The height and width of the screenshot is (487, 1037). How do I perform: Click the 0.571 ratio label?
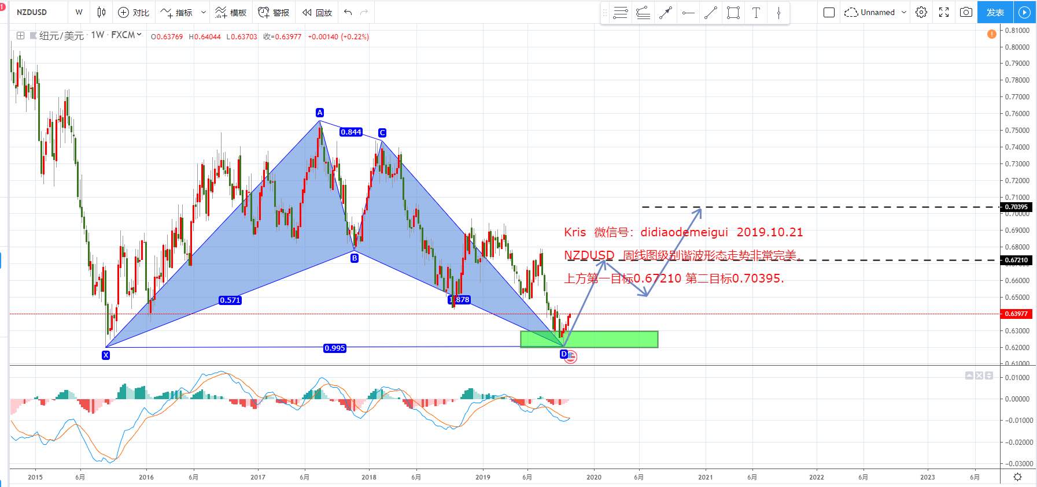click(x=230, y=300)
